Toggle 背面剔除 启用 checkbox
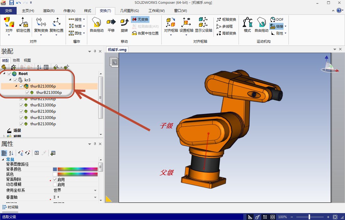 (x=55, y=180)
